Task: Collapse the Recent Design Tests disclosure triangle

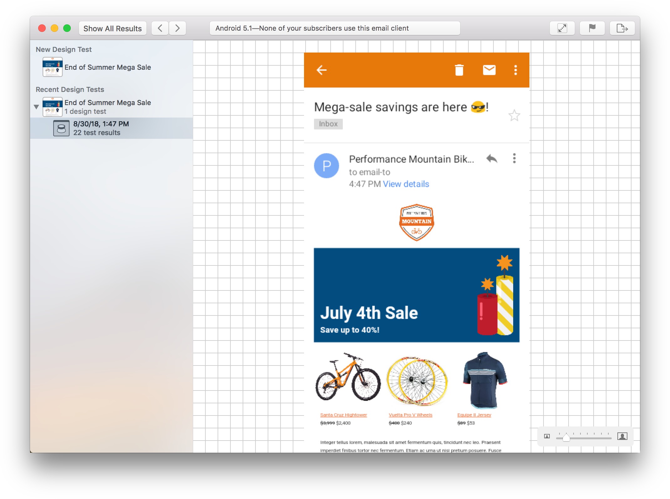Action: (x=36, y=107)
